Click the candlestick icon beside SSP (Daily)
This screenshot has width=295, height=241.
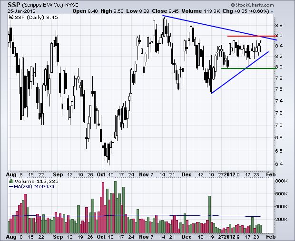(11, 17)
